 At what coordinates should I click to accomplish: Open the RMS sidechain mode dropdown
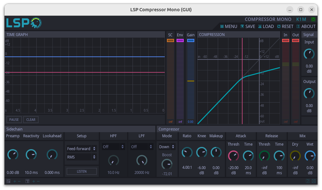coord(81,157)
